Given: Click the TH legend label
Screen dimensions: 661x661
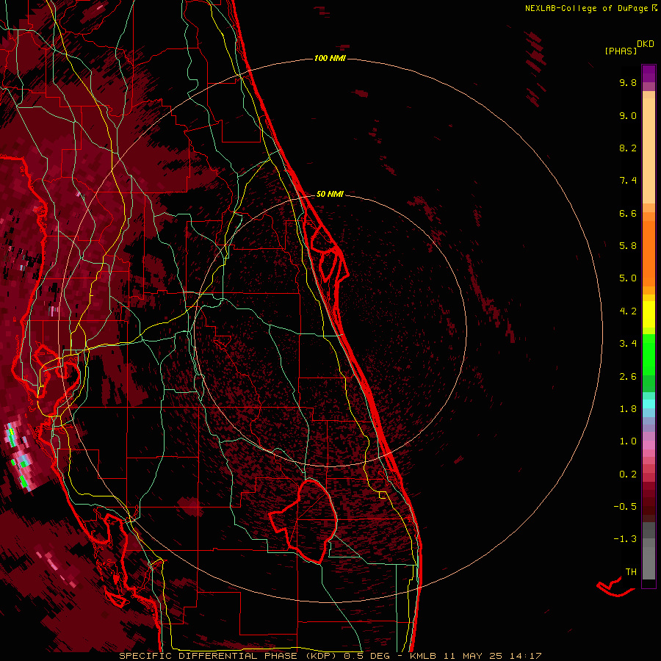Looking at the screenshot, I should coord(631,572).
